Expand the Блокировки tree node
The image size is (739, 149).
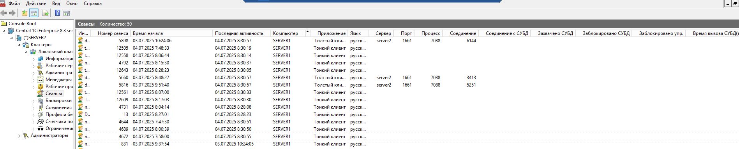click(34, 101)
